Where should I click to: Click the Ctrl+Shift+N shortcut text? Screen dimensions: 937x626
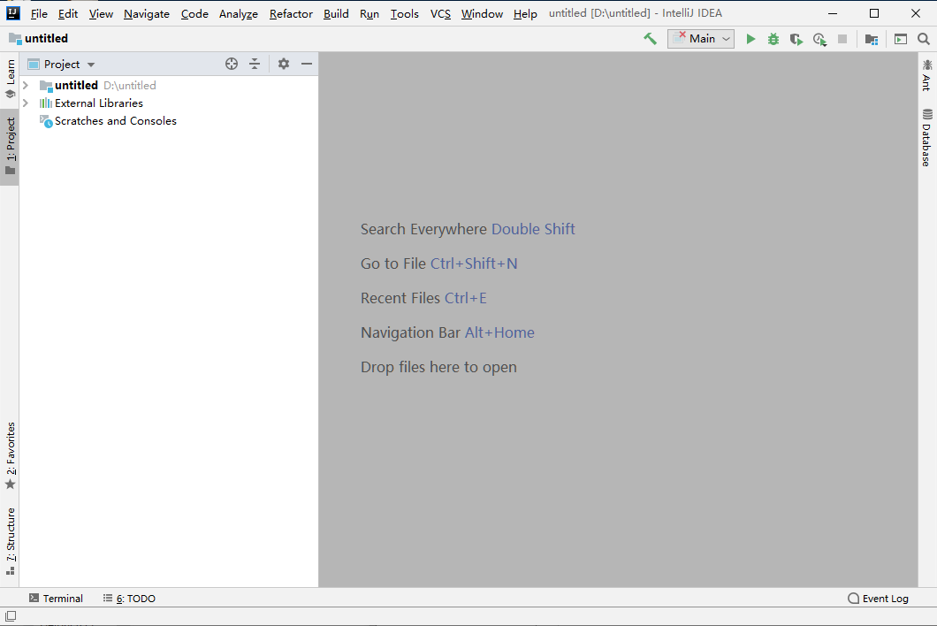pos(474,263)
